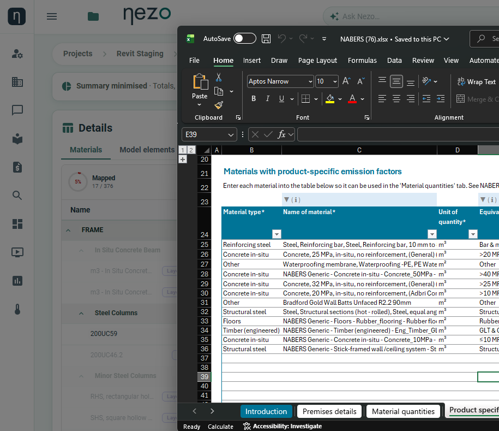Click the Excel Save icon

point(266,39)
